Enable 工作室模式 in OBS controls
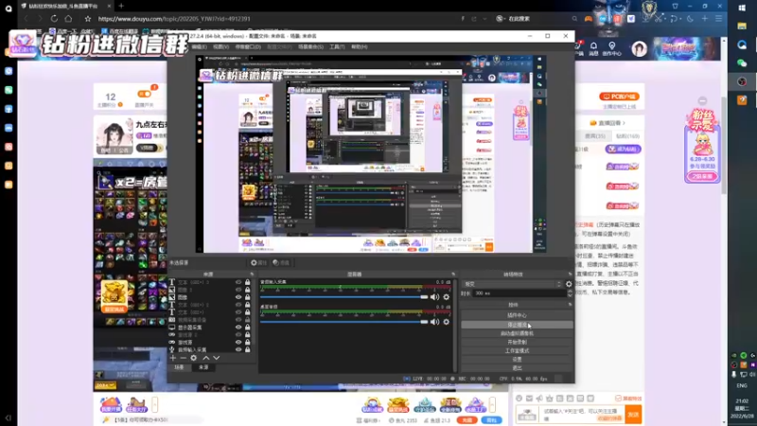The width and height of the screenshot is (757, 426). point(517,350)
